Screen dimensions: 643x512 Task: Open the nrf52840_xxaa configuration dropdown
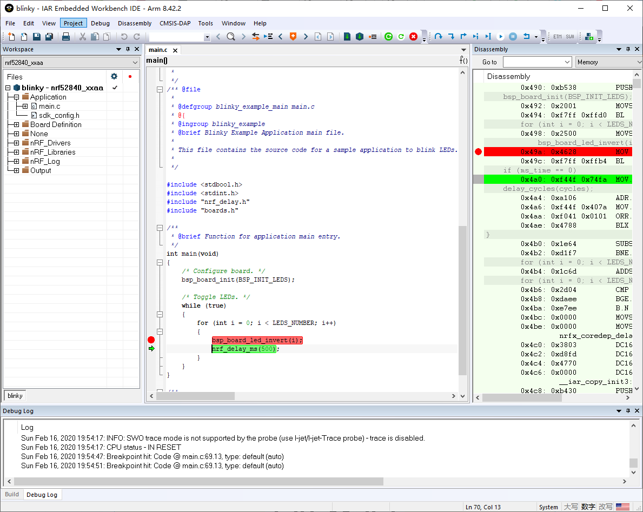click(135, 63)
